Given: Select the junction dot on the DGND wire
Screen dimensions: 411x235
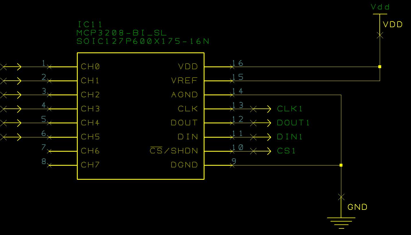Looking at the screenshot, I should pyautogui.click(x=341, y=165).
